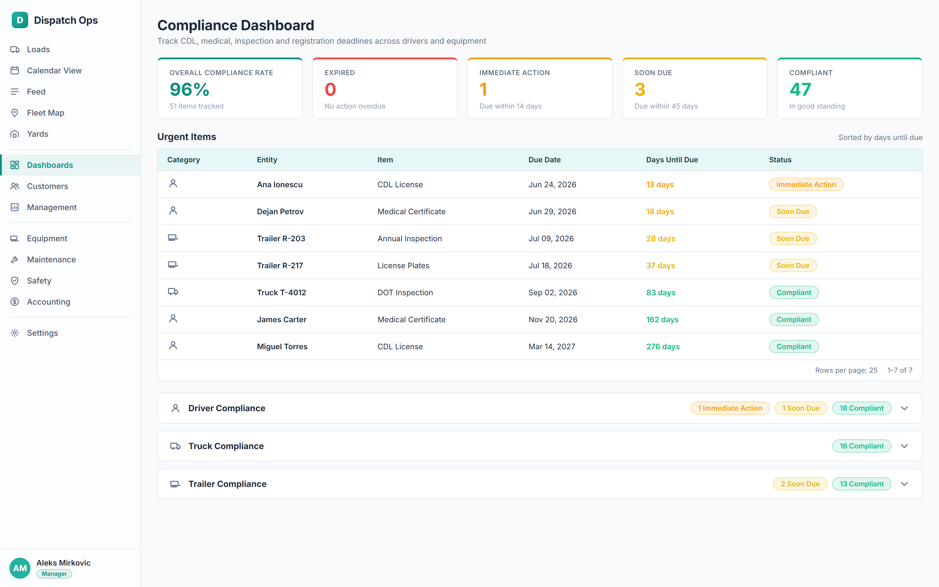This screenshot has height=587, width=939.
Task: Click the Dispatch Ops logo icon
Action: point(20,20)
